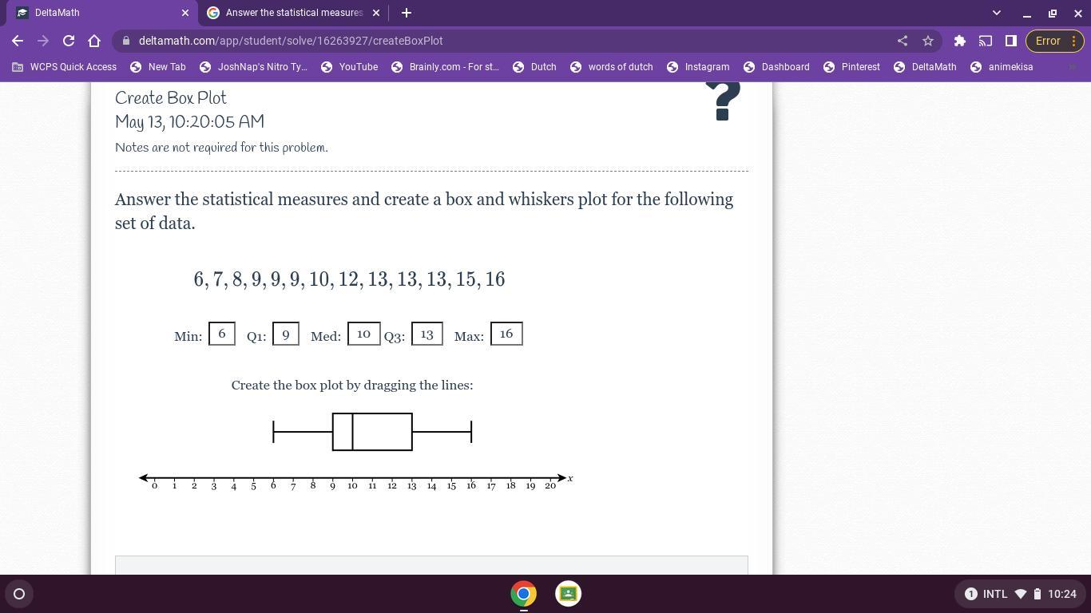Go to the browser home page icon

tap(94, 41)
